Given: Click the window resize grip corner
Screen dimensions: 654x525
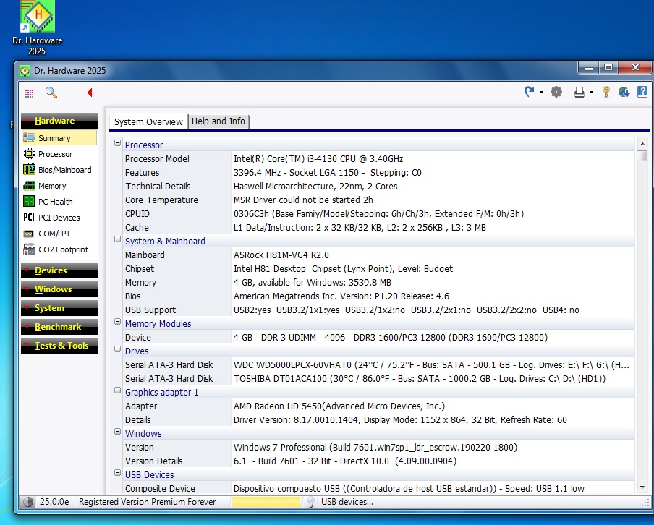Looking at the screenshot, I should point(645,503).
